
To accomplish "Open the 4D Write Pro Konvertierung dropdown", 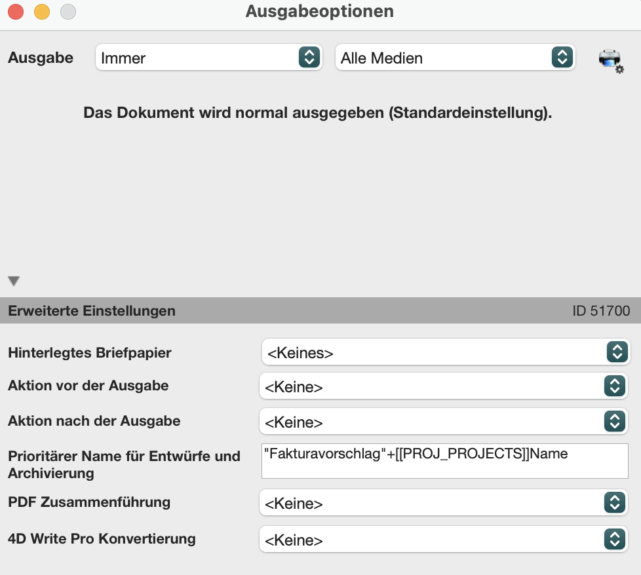I will [444, 540].
